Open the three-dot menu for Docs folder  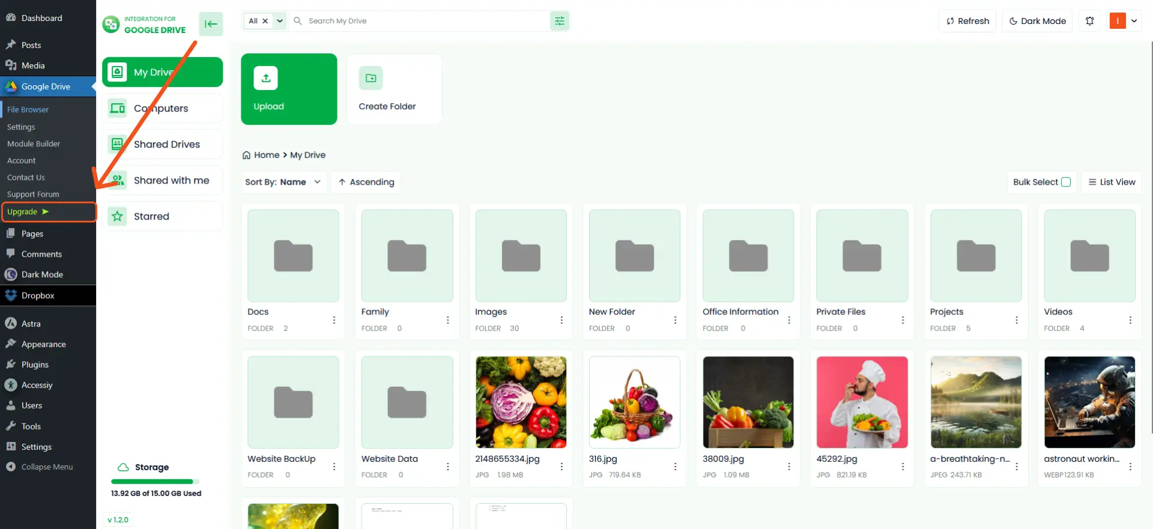(334, 320)
